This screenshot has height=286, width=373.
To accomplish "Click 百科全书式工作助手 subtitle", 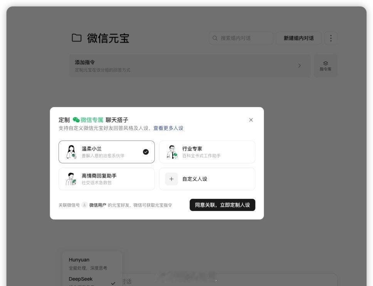I will pos(201,156).
